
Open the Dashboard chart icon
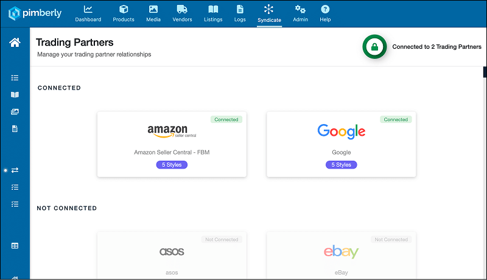88,9
